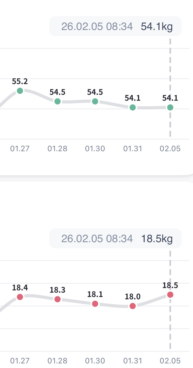Click the 01.27 date label under the top chart
Screen dimensions: 193x368
[x=20, y=149]
